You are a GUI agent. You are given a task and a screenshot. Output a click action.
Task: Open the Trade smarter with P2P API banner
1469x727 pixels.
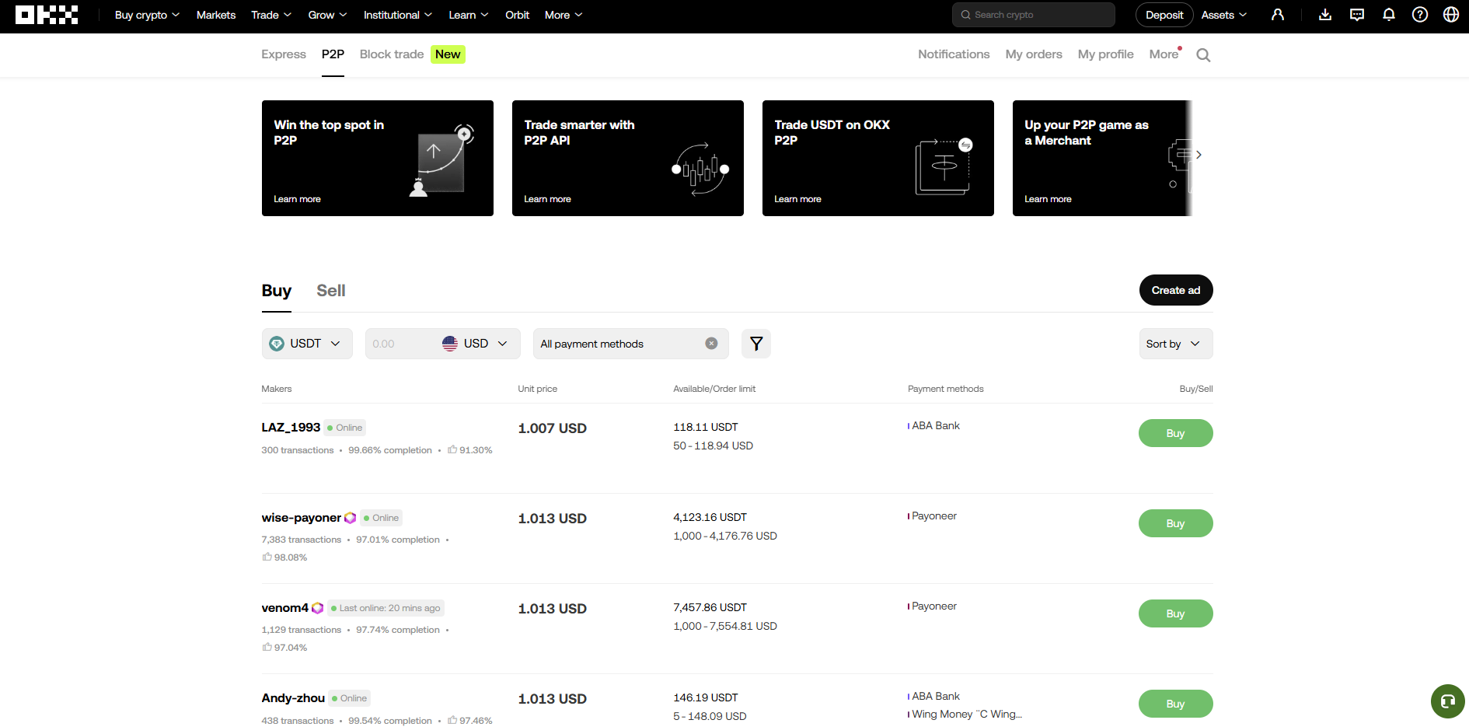coord(628,158)
